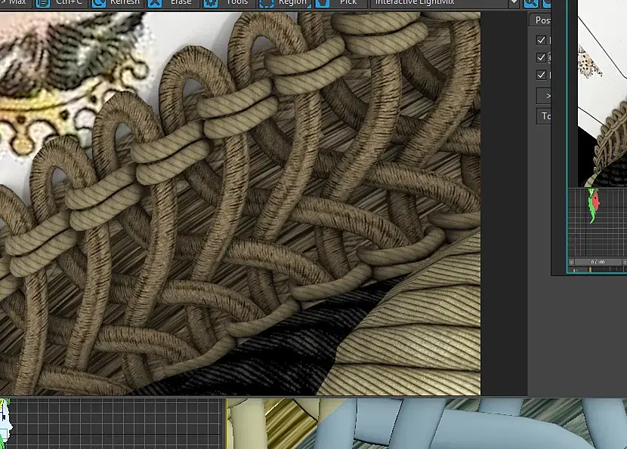Click the magnifier zoom icon

point(530,3)
